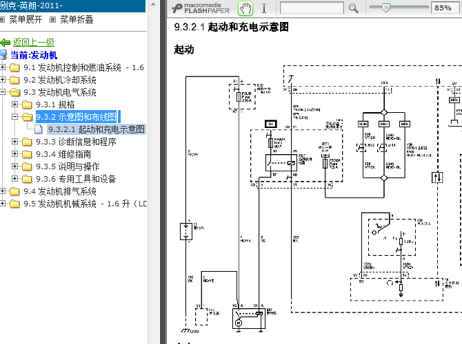This screenshot has height=344, width=462.
Task: Expand the 9.3.5 说明与操作 node
Action: (x=14, y=166)
